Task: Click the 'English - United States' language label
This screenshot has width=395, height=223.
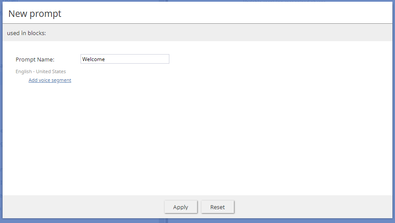Action: (41, 71)
